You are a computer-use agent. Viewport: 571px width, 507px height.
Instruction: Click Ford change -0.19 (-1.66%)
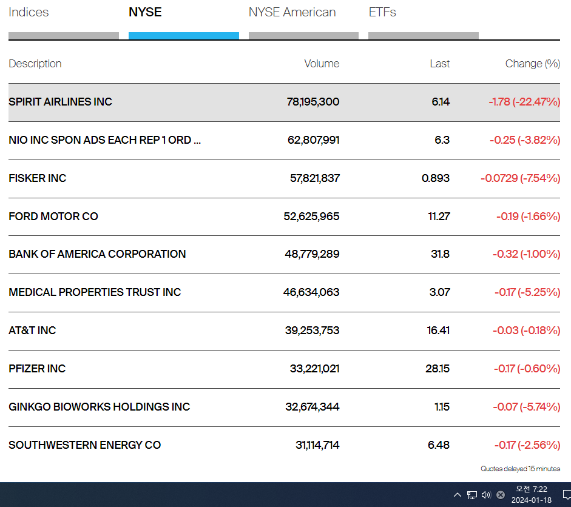point(529,217)
